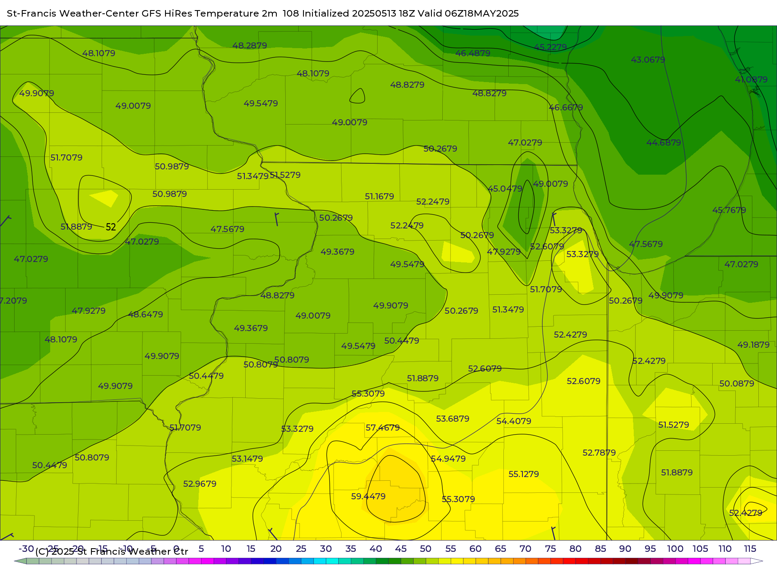
Task: Click the legend tick label 45
Action: click(x=401, y=549)
